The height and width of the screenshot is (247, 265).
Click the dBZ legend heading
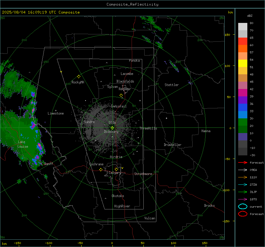click(x=250, y=16)
